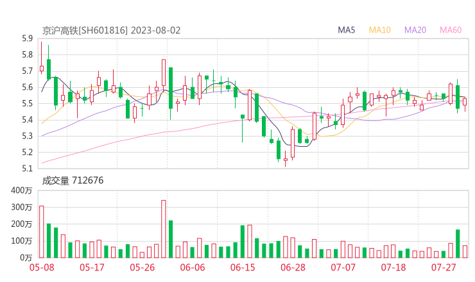Click the 300万 volume axis label

click(x=22, y=207)
